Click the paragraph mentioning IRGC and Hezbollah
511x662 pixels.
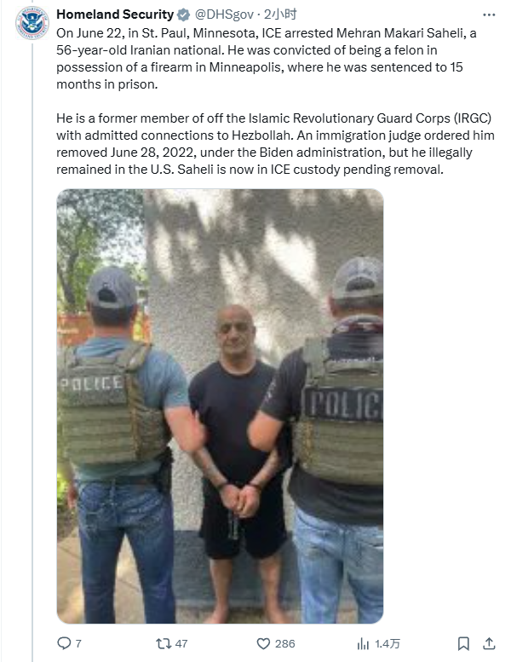(x=275, y=144)
